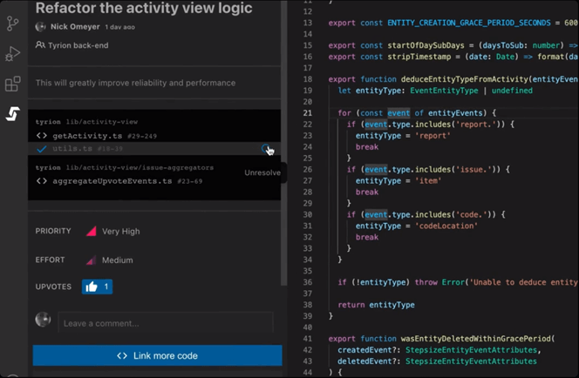Click the description This will greatly improve reliability
This screenshot has height=378, width=579.
tap(135, 83)
